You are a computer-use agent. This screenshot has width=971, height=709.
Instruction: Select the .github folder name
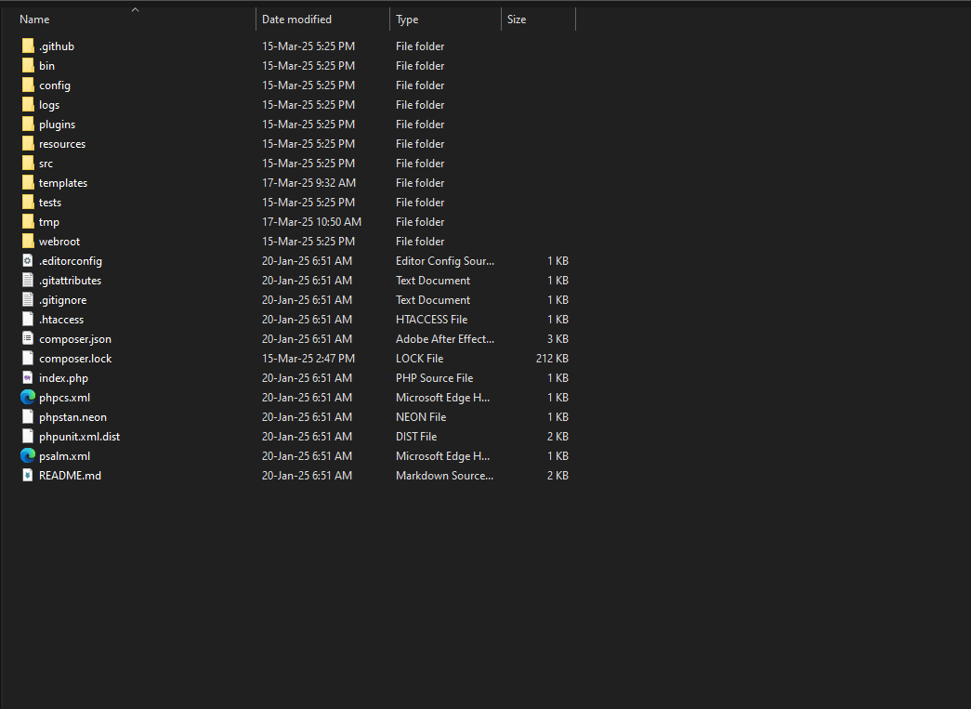[x=57, y=46]
